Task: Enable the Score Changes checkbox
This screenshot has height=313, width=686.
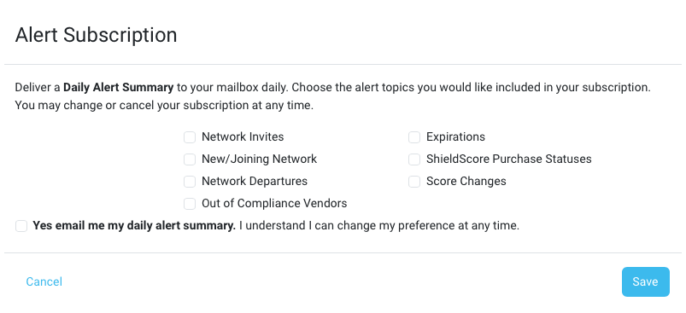Action: 414,182
